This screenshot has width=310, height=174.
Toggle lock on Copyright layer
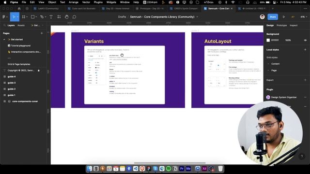pyautogui.click(x=39, y=71)
